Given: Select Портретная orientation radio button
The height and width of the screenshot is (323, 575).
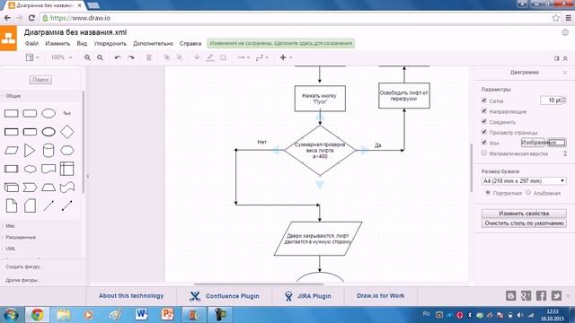Looking at the screenshot, I should [x=488, y=193].
